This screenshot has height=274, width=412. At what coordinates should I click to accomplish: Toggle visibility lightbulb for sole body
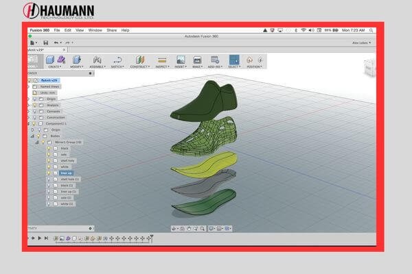49,154
